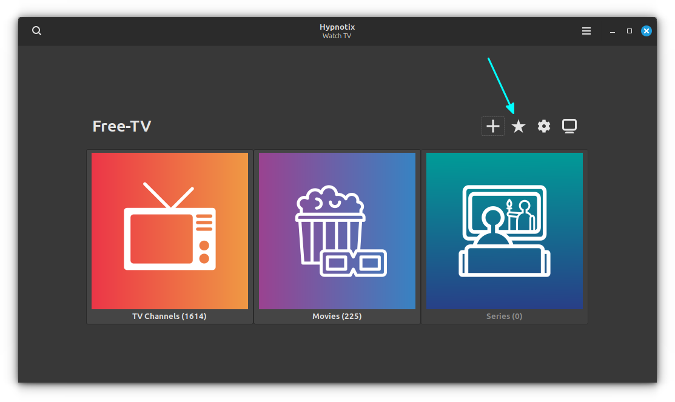
Task: Select the TV Channels (1614) label
Action: (x=169, y=316)
